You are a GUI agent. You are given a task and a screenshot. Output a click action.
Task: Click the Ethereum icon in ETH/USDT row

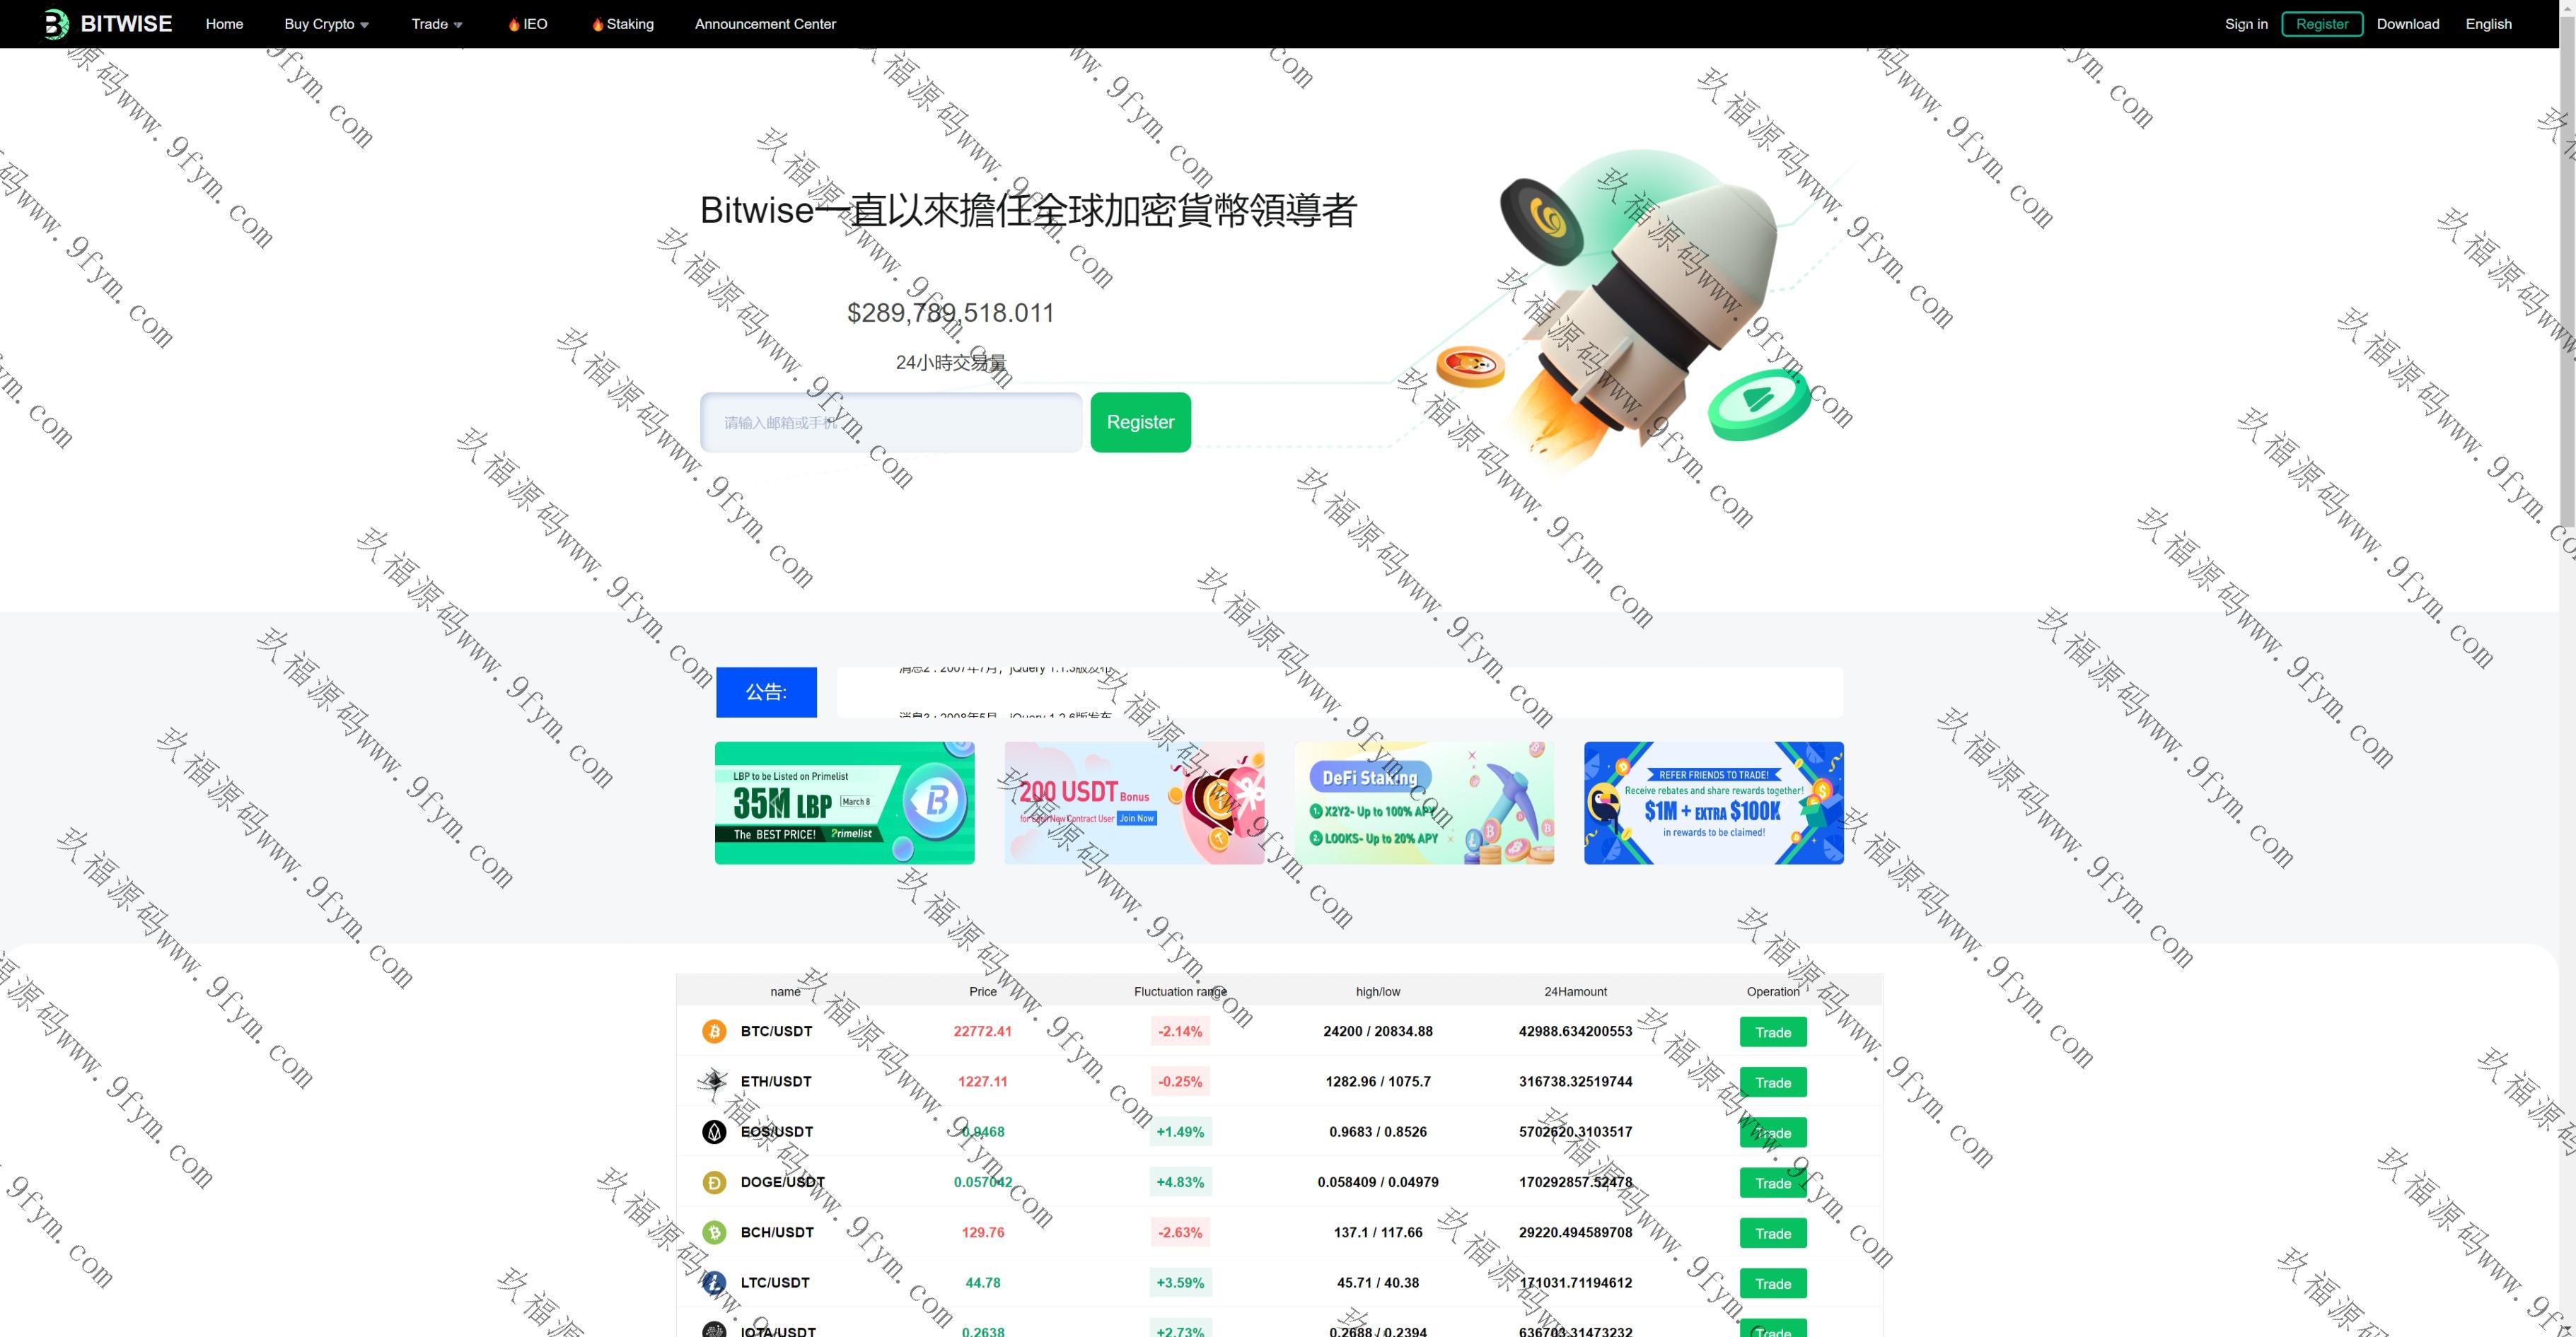714,1081
